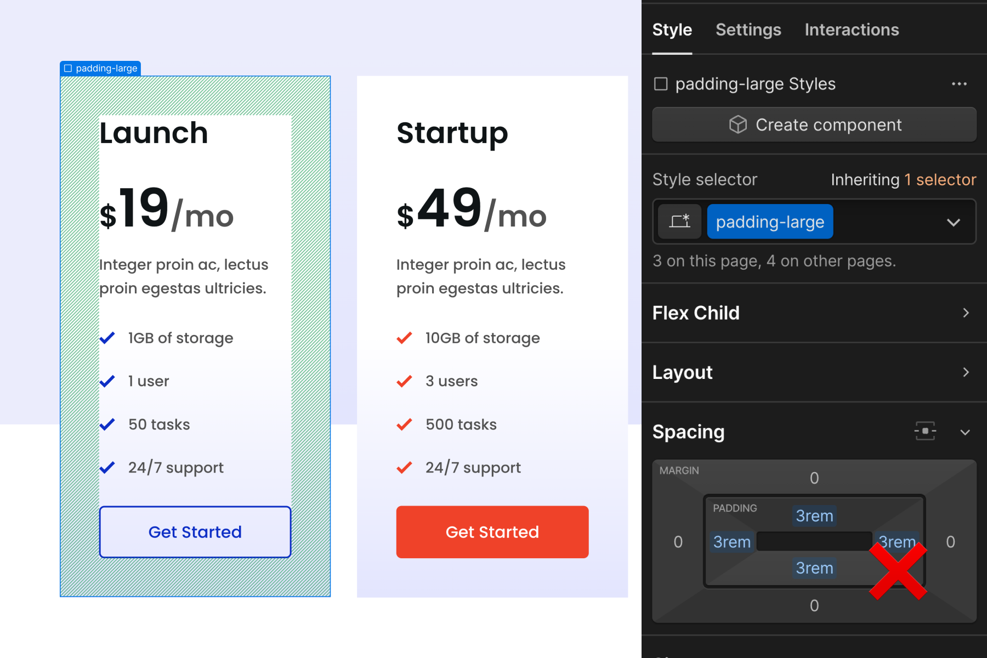The height and width of the screenshot is (658, 987).
Task: Open the style selector dropdown arrow
Action: point(954,222)
